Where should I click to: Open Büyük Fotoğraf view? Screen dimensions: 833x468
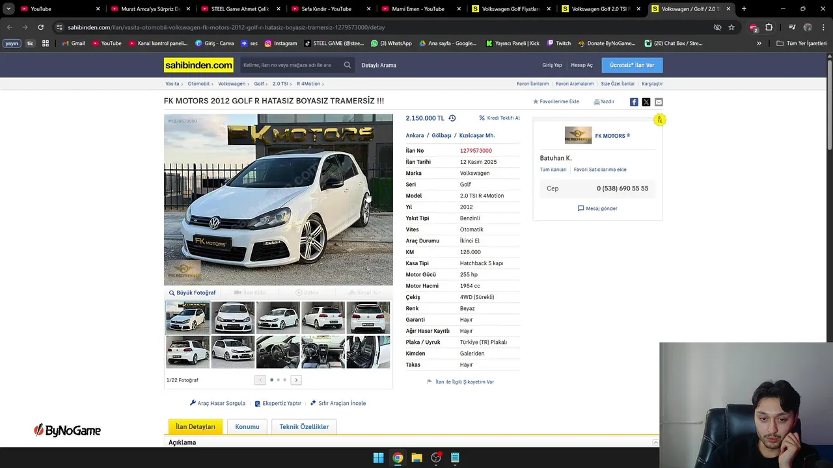(x=192, y=292)
